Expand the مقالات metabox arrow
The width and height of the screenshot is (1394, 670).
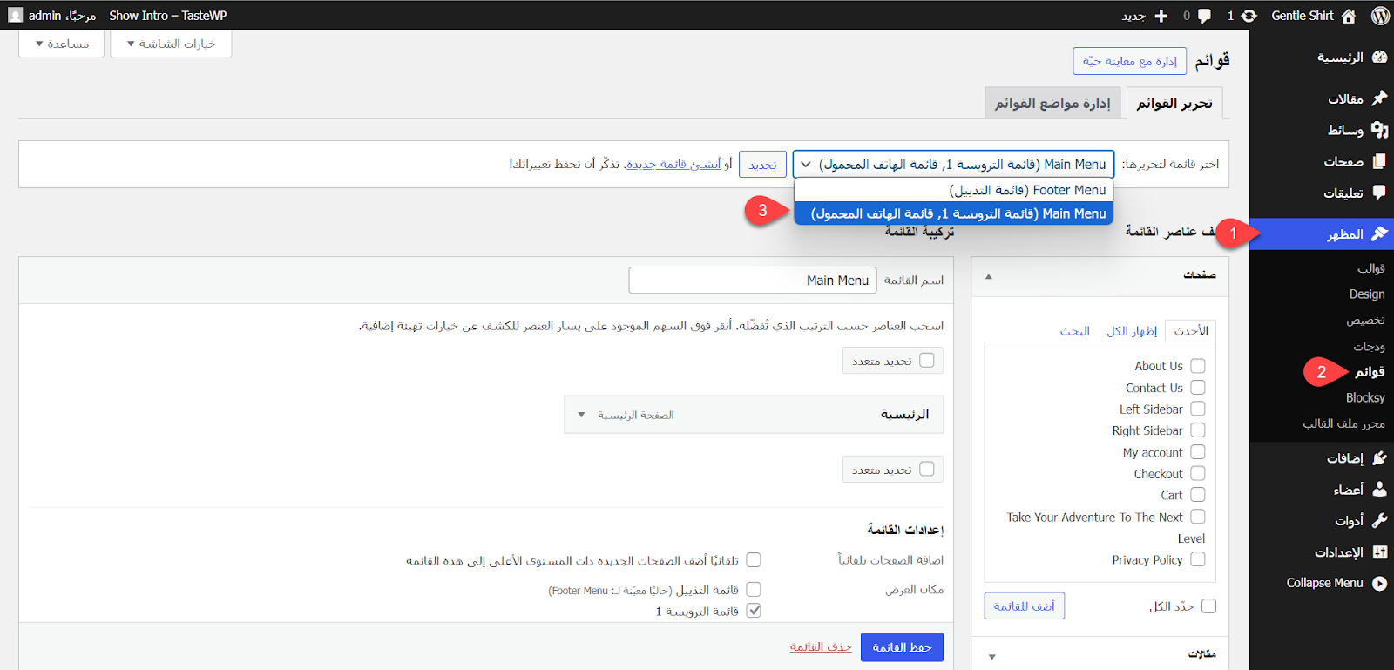click(x=991, y=656)
